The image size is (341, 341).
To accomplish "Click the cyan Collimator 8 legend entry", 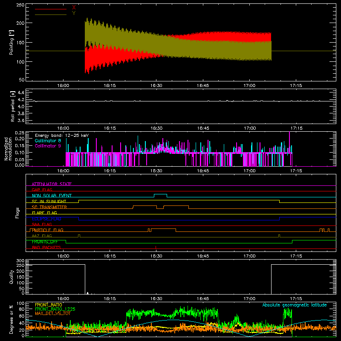I will click(48, 141).
